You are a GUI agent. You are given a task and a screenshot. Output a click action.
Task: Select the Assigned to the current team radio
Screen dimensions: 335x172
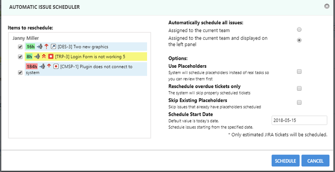point(299,29)
